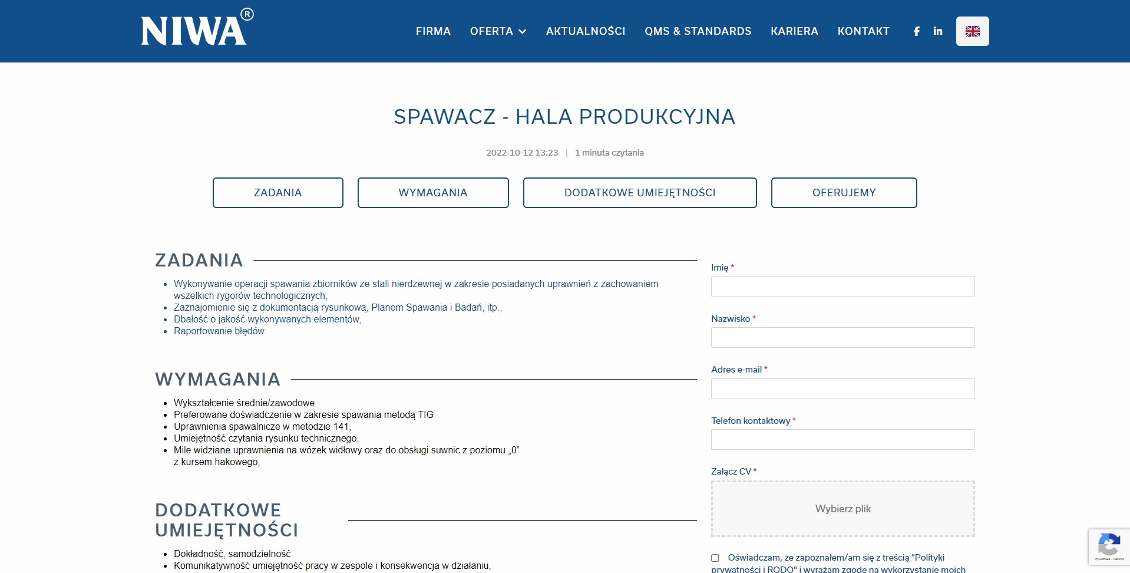Switch language with the UK flag button
Screen dimensions: 1130x573
[x=972, y=31]
